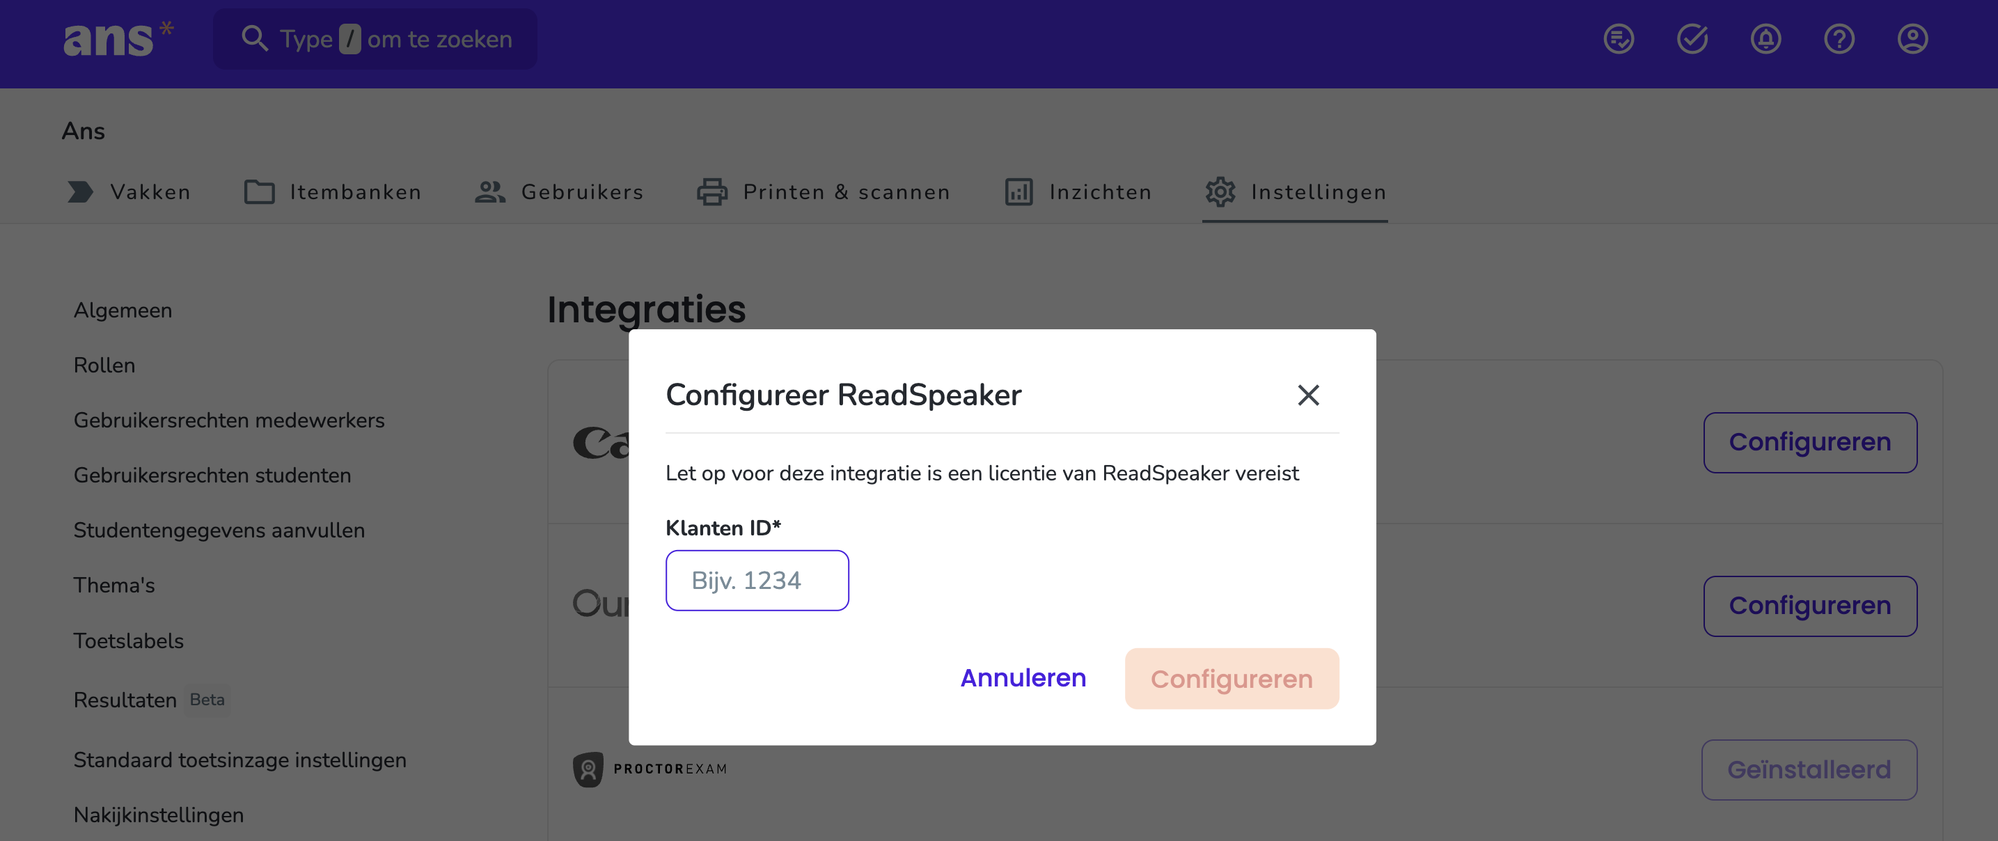Screen dimensions: 1998x841
Task: Open the checkmark review icon in header
Action: [x=1692, y=39]
